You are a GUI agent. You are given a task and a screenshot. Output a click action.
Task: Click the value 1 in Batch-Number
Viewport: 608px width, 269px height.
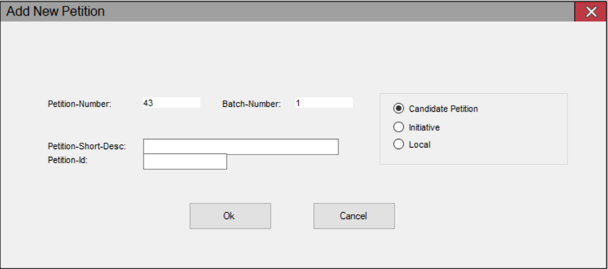point(298,103)
